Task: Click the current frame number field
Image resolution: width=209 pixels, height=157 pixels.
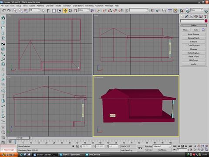Action: 182,150
